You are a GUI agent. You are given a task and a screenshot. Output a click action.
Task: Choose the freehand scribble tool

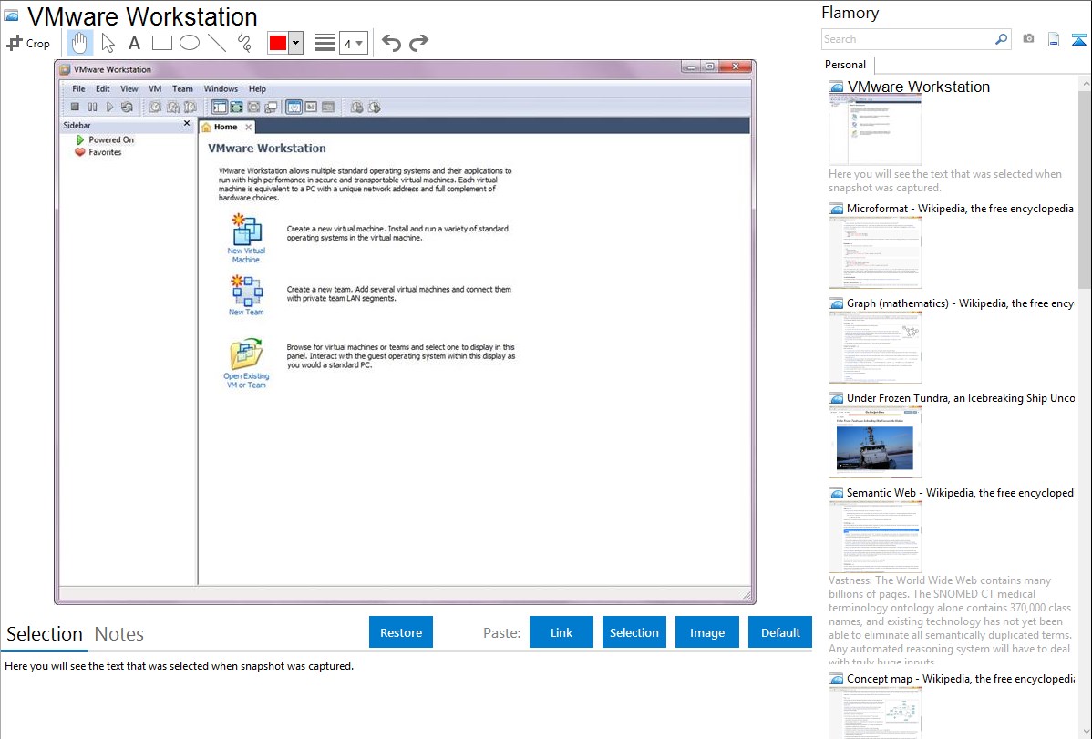244,43
